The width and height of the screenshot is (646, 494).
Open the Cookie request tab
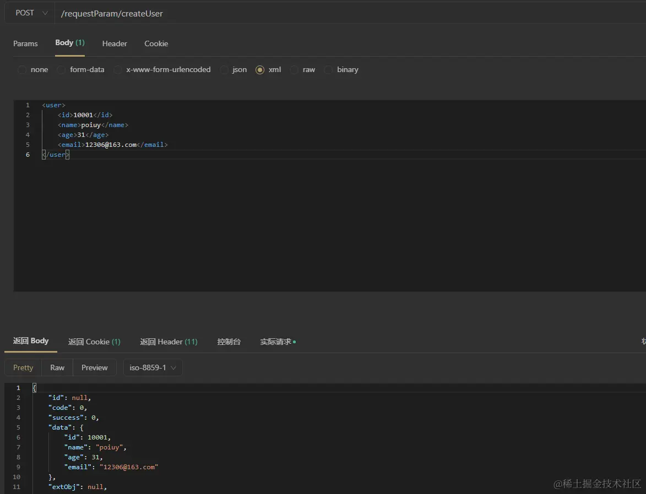click(156, 43)
